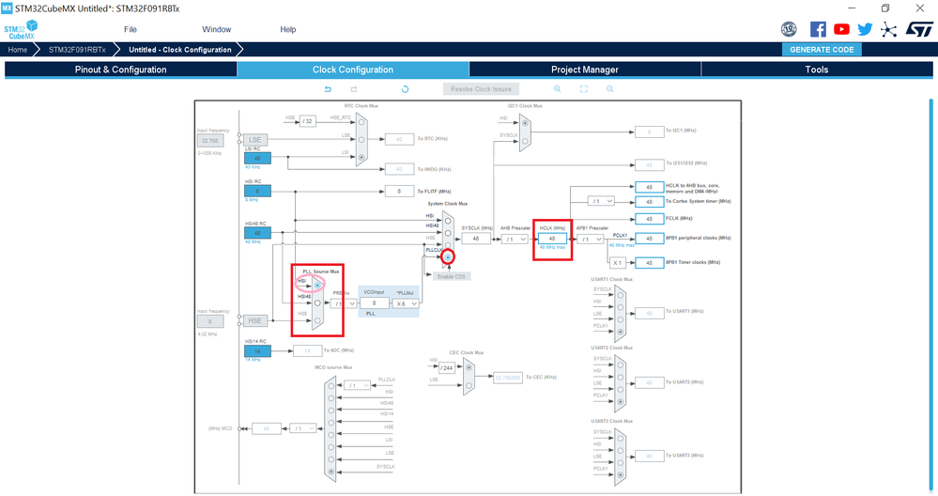Image resolution: width=938 pixels, height=496 pixels.
Task: Zoom out of the clock diagram
Action: point(610,89)
